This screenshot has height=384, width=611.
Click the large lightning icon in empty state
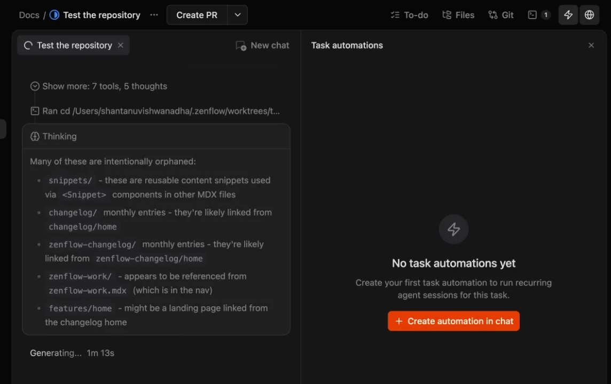pos(453,229)
